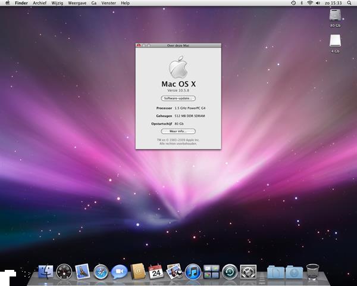The width and height of the screenshot is (357, 286).
Task: Open the Apple menu
Action: 8,3
